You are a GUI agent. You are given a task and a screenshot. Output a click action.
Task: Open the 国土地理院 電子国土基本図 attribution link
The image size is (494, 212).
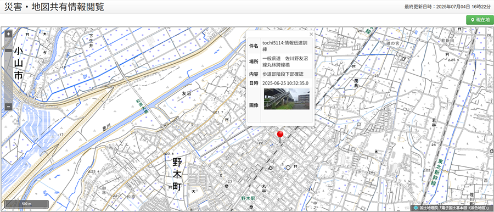click(455, 208)
